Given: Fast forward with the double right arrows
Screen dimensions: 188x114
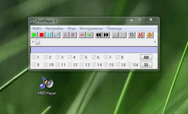Looking at the screenshot, I should tap(106, 35).
